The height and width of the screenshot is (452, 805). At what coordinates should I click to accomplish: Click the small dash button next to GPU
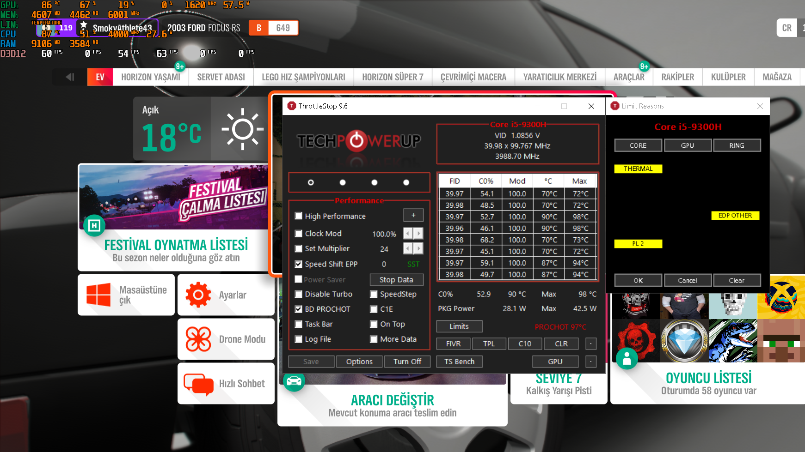tap(591, 362)
